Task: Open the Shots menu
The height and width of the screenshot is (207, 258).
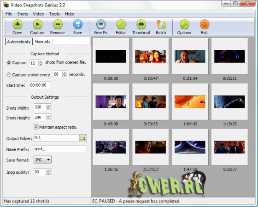Action: click(x=23, y=14)
